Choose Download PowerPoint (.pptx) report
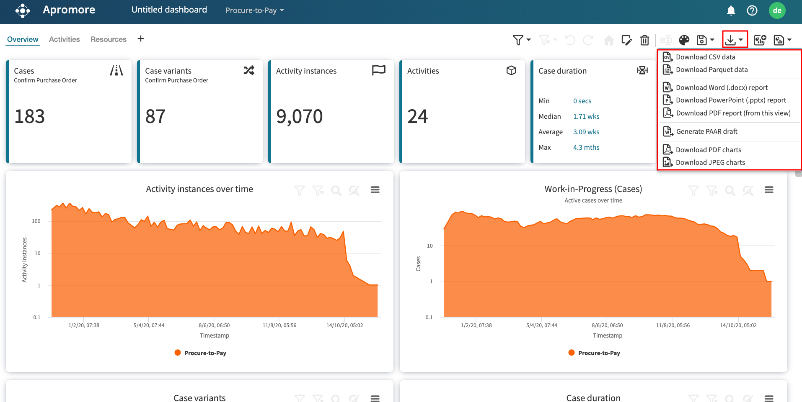Image resolution: width=802 pixels, height=402 pixels. (731, 100)
